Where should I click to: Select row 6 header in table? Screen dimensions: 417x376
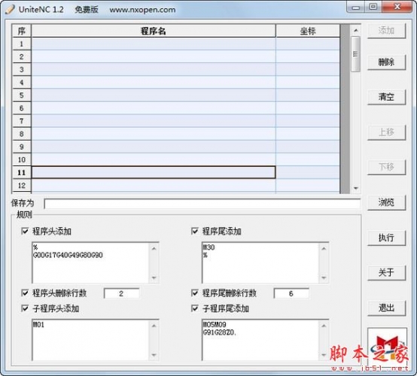(22, 108)
